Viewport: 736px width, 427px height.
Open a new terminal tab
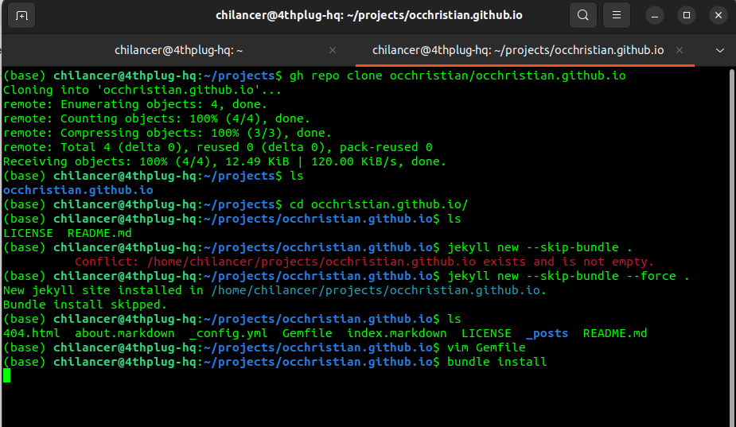(21, 15)
